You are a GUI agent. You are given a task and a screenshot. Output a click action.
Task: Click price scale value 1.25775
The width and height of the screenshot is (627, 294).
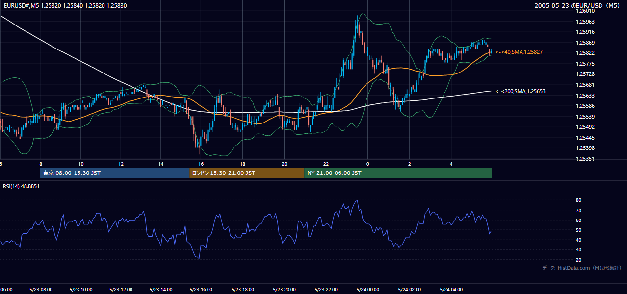tap(585, 64)
